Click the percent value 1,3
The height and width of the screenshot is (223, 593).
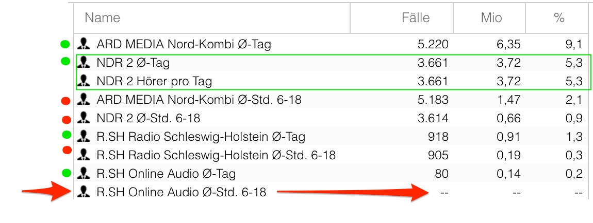pos(573,137)
